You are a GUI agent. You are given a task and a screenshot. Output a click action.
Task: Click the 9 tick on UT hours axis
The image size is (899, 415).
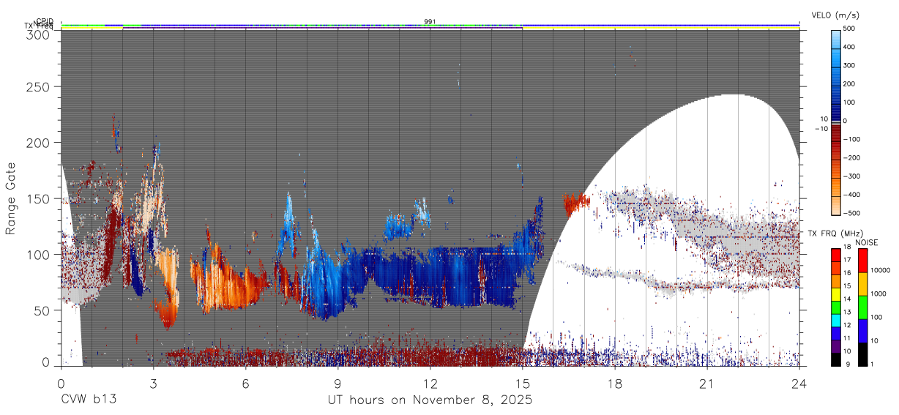(x=338, y=383)
